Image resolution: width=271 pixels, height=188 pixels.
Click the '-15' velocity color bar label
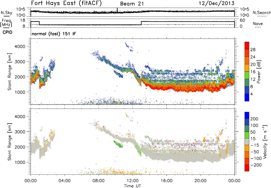[255, 145]
